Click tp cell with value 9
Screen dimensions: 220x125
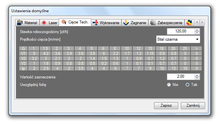(150, 68)
